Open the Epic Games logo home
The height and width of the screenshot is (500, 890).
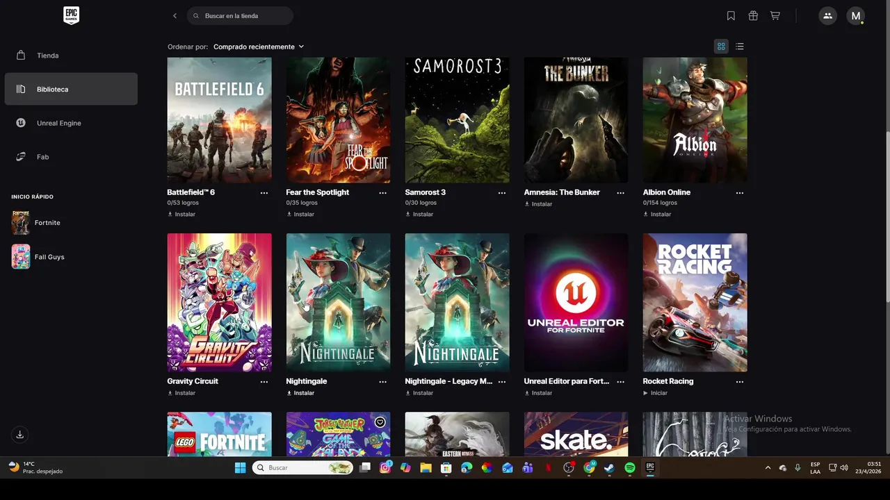click(71, 15)
